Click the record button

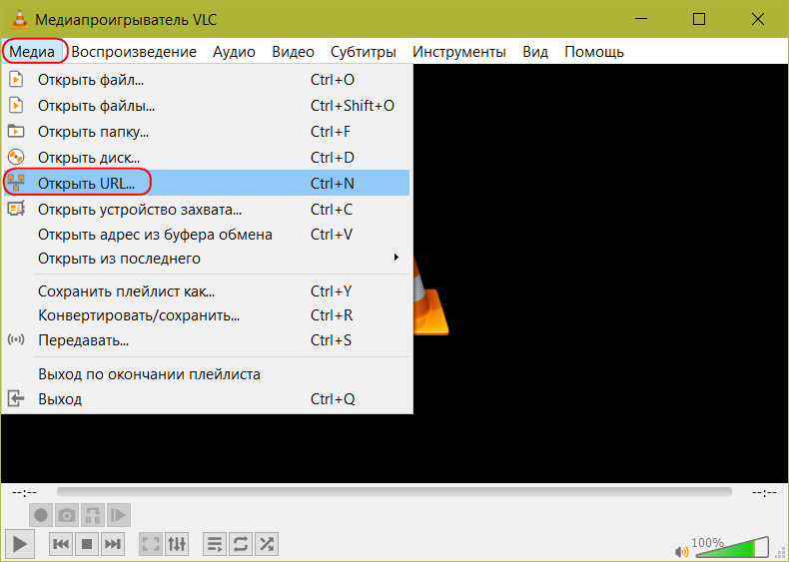point(41,515)
